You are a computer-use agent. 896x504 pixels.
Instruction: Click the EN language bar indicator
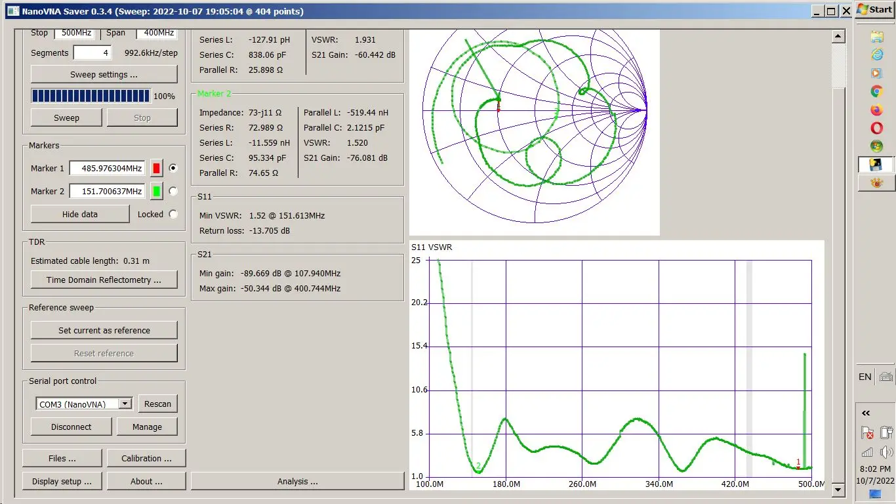865,377
